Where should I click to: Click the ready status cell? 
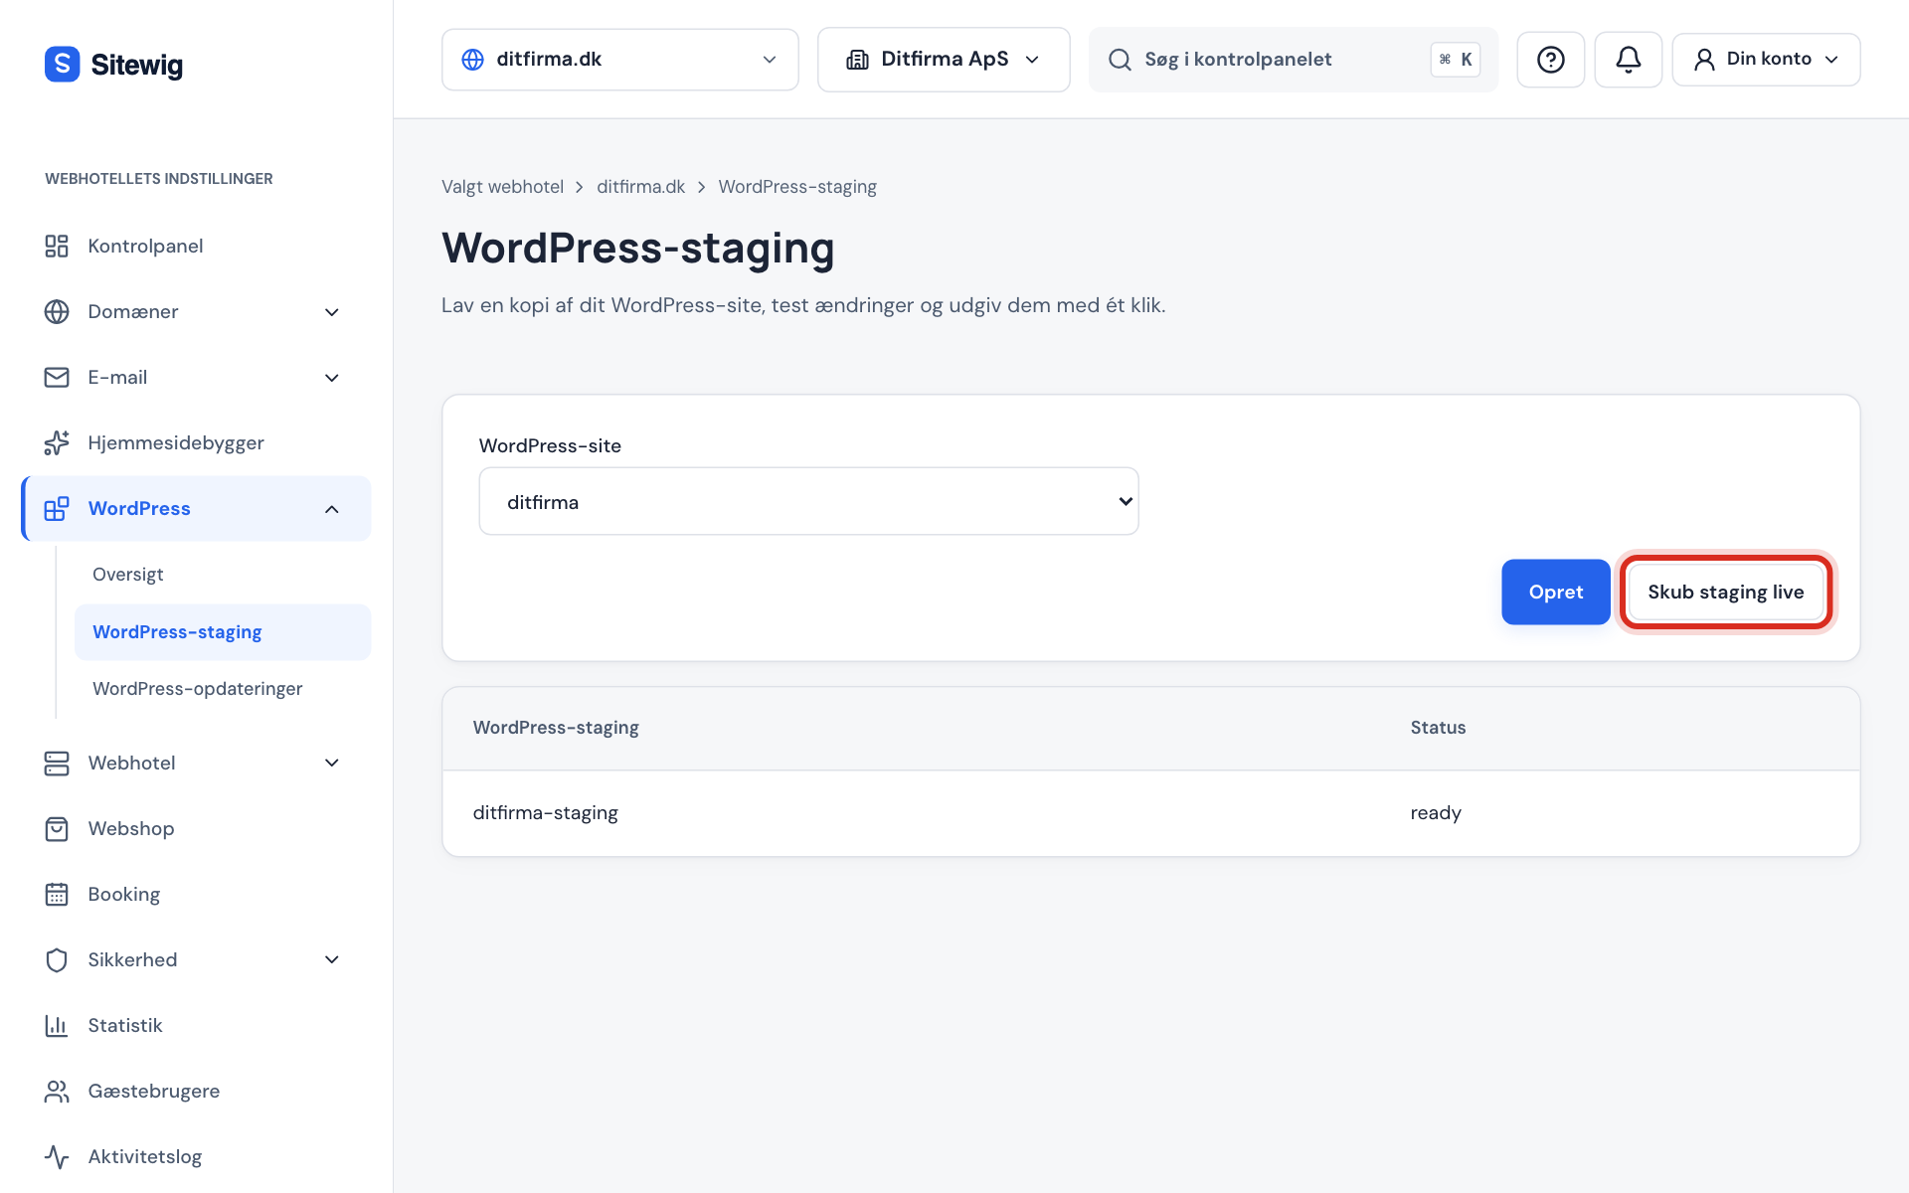[1436, 813]
